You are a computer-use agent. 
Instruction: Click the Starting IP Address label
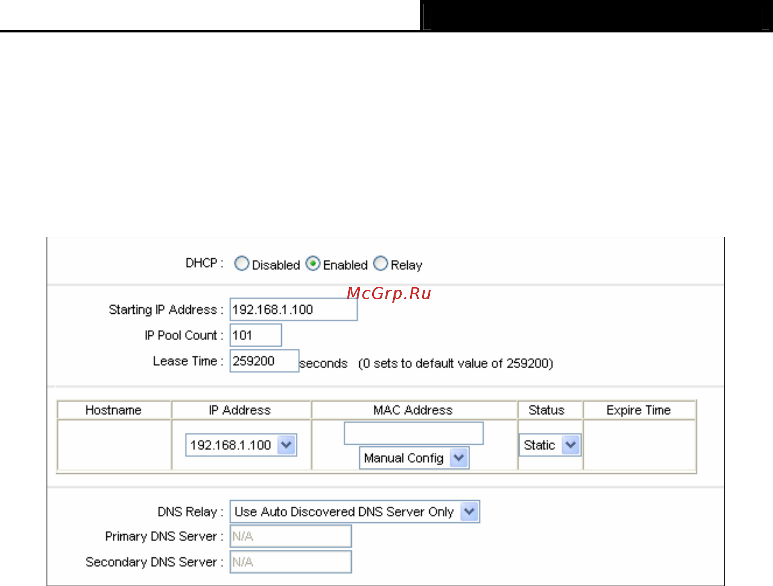tap(166, 310)
